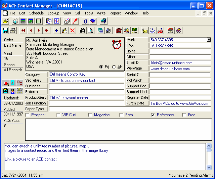The image size is (215, 179).
Task: Delete the contact with the red X
Action: [73, 31]
